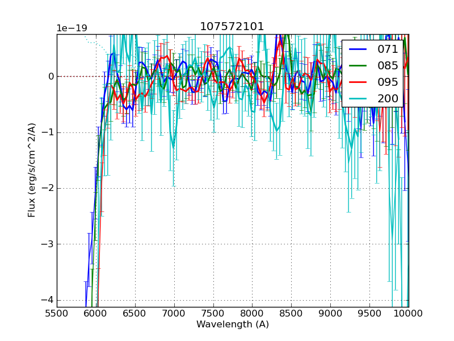
Task: Select the 085 legend label
Action: click(x=388, y=66)
